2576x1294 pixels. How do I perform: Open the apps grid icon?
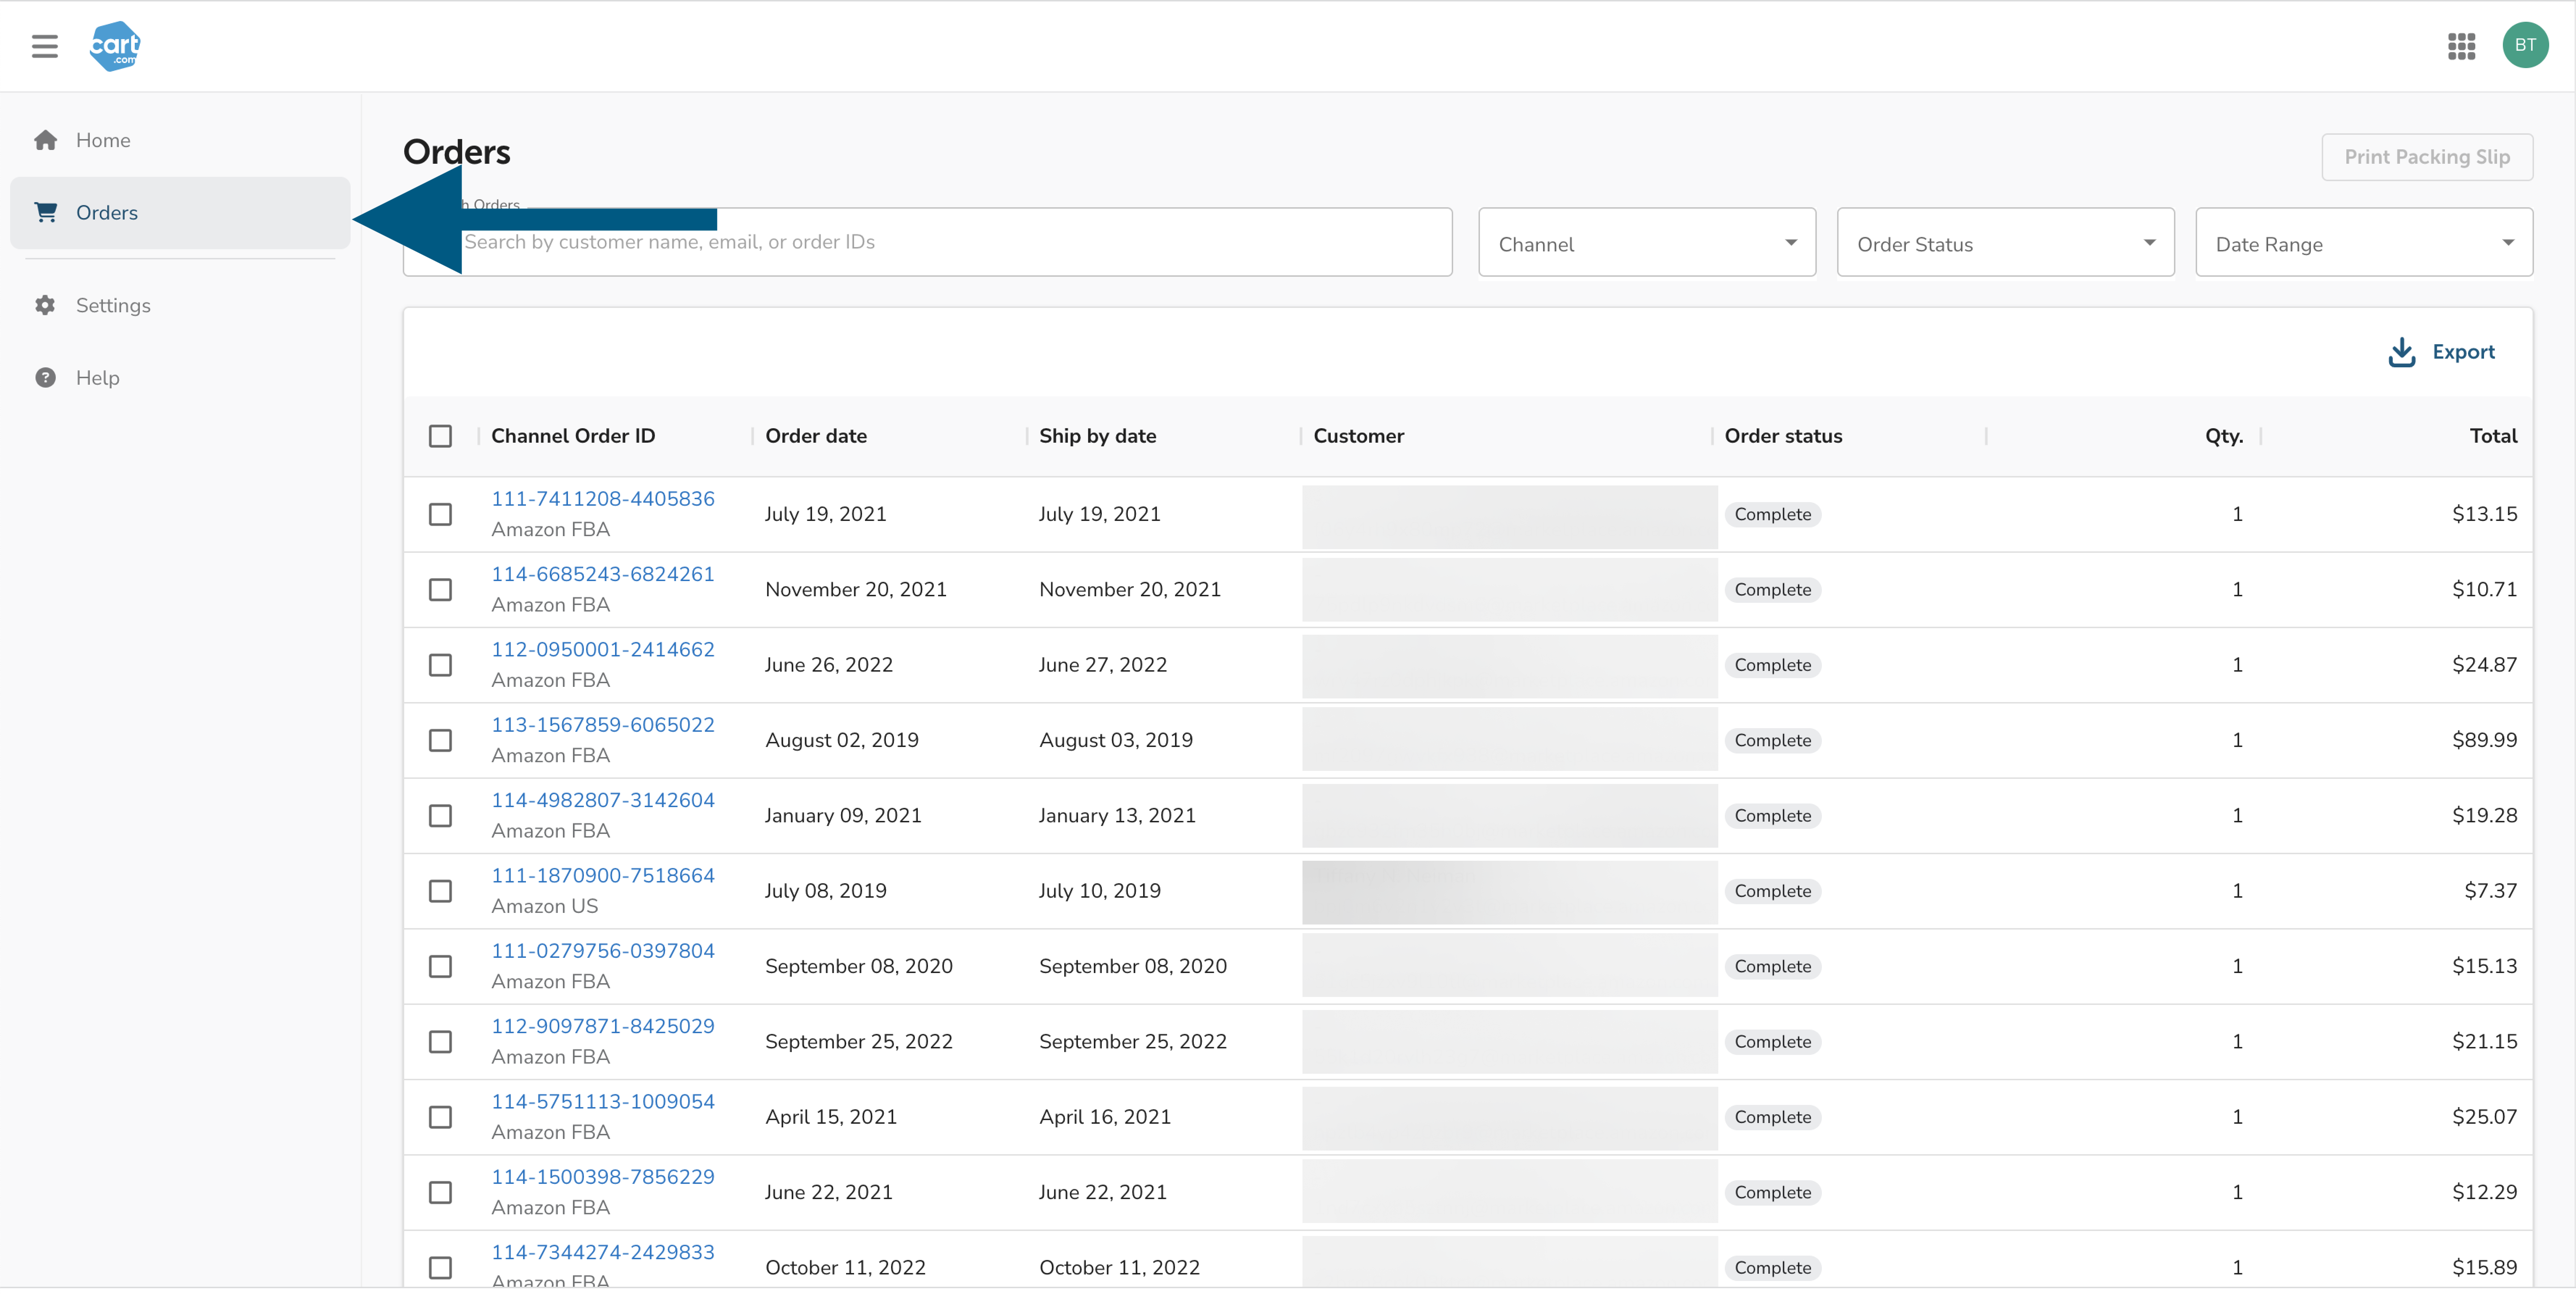(x=2461, y=46)
